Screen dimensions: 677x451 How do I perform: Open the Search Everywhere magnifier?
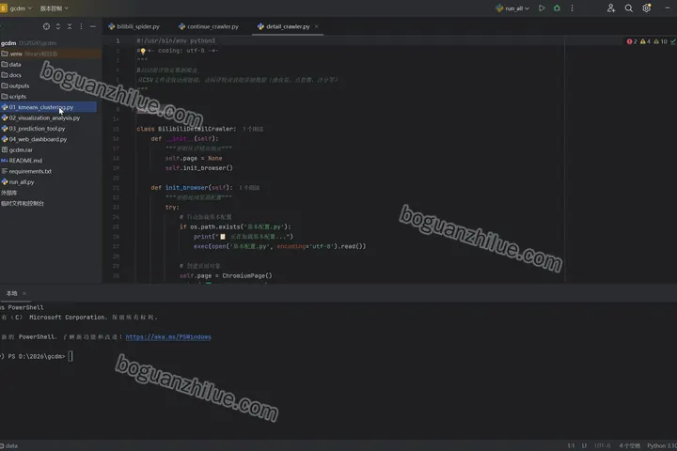coord(629,8)
